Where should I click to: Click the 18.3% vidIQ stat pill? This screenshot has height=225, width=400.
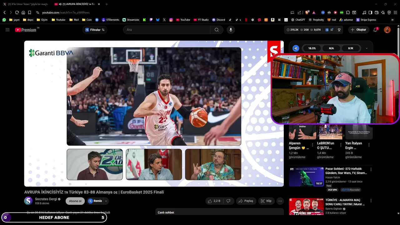(312, 48)
